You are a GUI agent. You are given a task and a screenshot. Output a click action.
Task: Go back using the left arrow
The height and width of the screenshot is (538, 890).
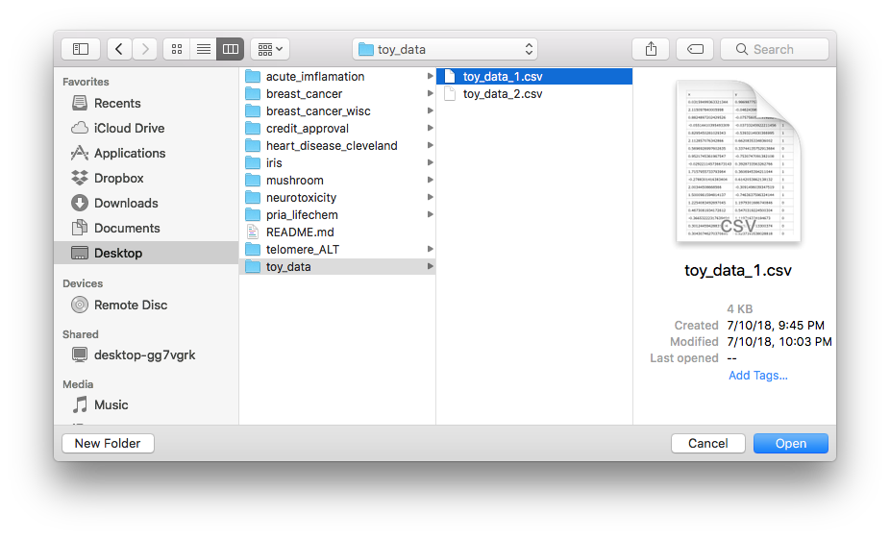(120, 49)
